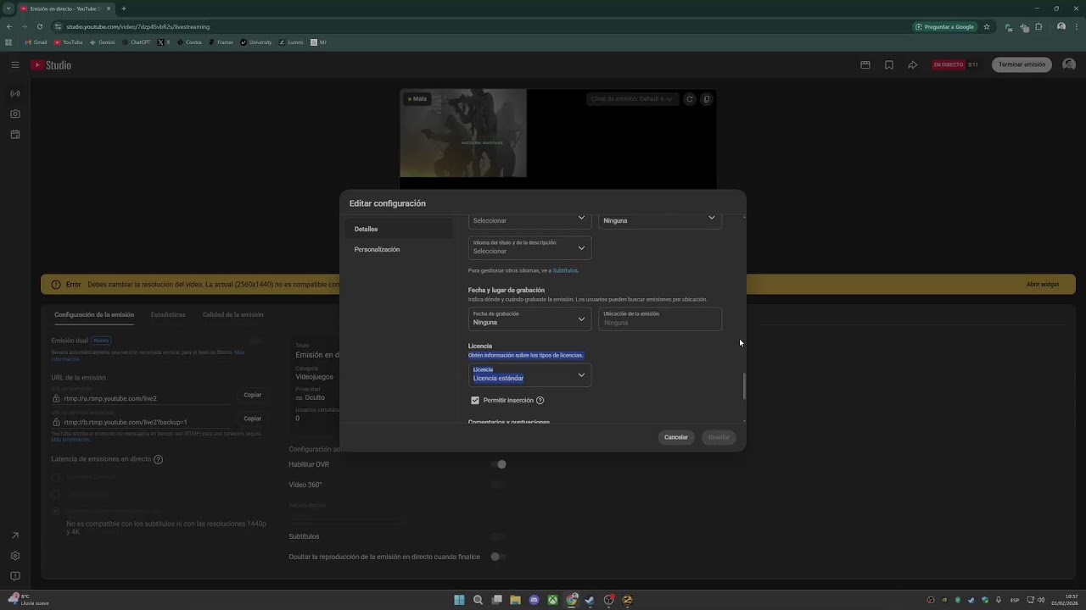The width and height of the screenshot is (1086, 610).
Task: Bookmark this page with the star icon
Action: 987,26
